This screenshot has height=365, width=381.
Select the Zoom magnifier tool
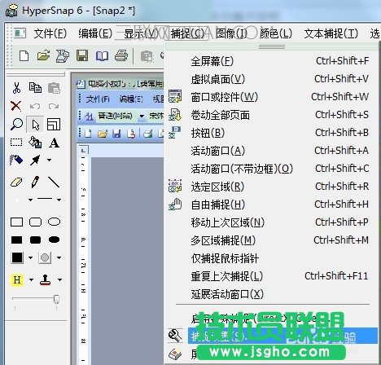[16, 125]
